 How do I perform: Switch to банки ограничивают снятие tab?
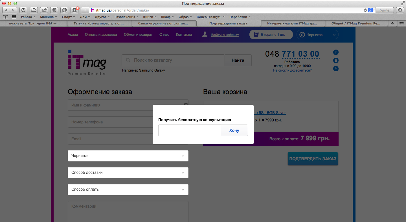click(164, 24)
